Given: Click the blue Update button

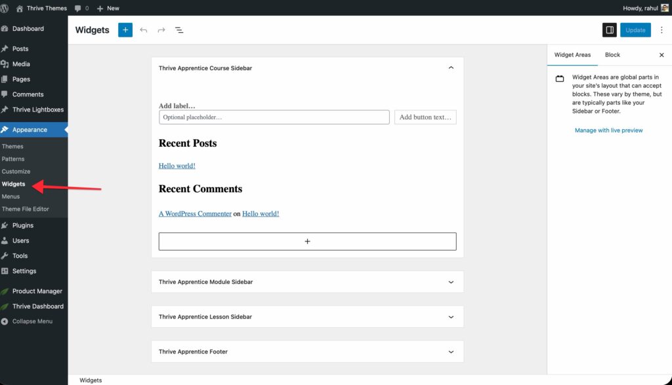Looking at the screenshot, I should tap(635, 30).
